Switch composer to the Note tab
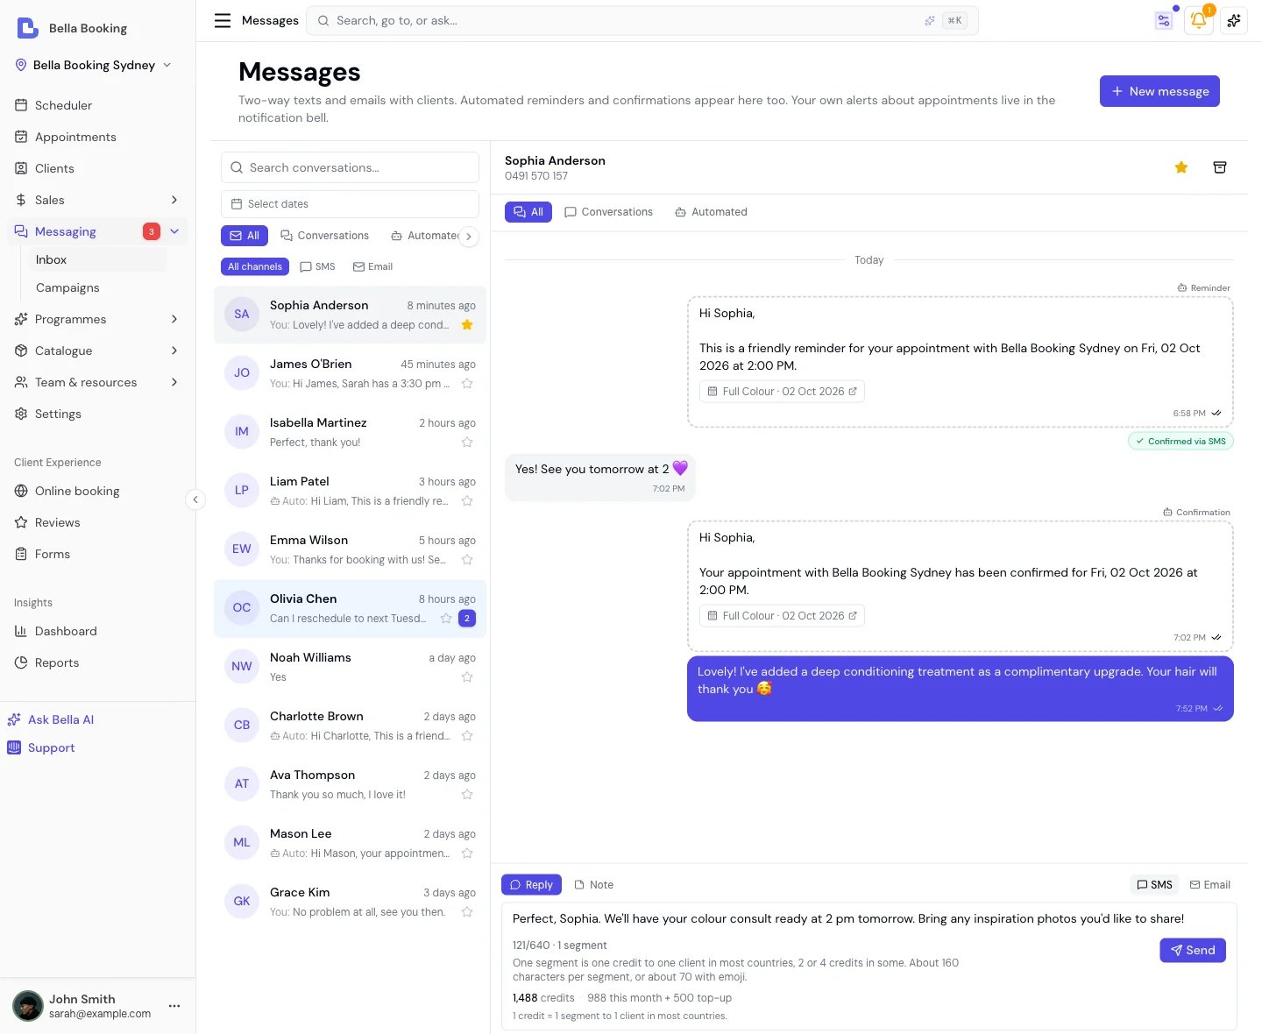Viewport: 1262px width, 1034px height. (x=593, y=885)
